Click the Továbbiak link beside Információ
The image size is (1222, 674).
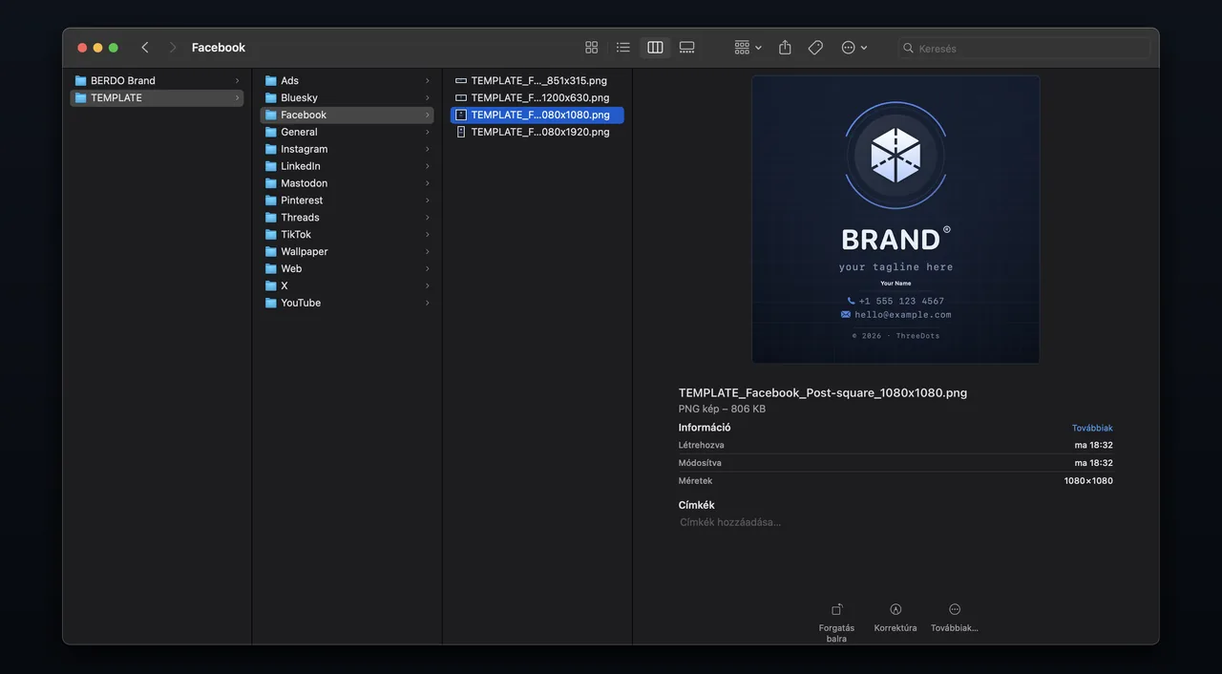(x=1092, y=429)
